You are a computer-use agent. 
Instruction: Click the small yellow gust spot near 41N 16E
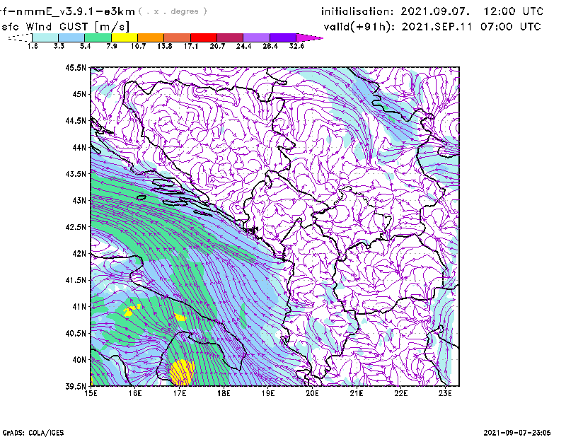tap(129, 311)
